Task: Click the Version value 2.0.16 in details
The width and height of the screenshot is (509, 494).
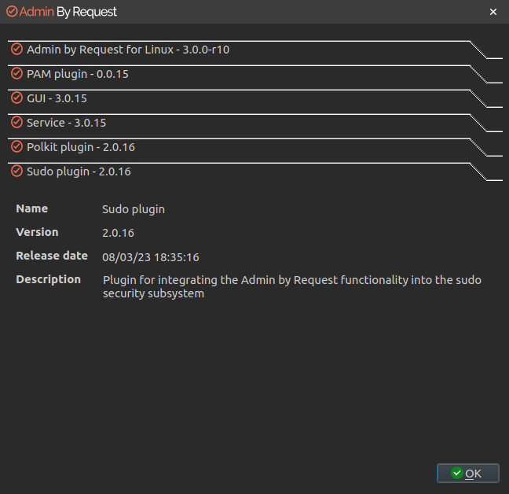Action: [118, 233]
